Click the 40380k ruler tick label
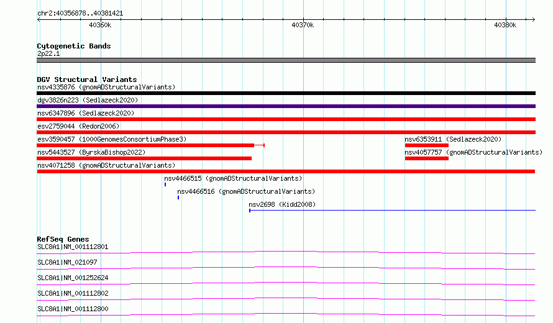The image size is (553, 323). tap(505, 25)
